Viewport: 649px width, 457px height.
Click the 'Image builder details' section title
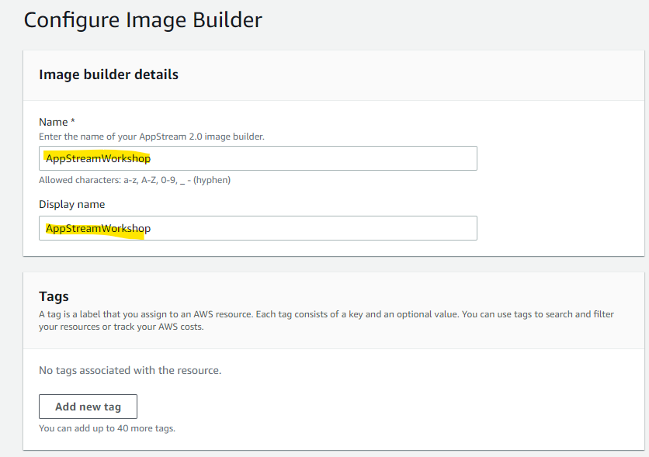click(x=109, y=74)
